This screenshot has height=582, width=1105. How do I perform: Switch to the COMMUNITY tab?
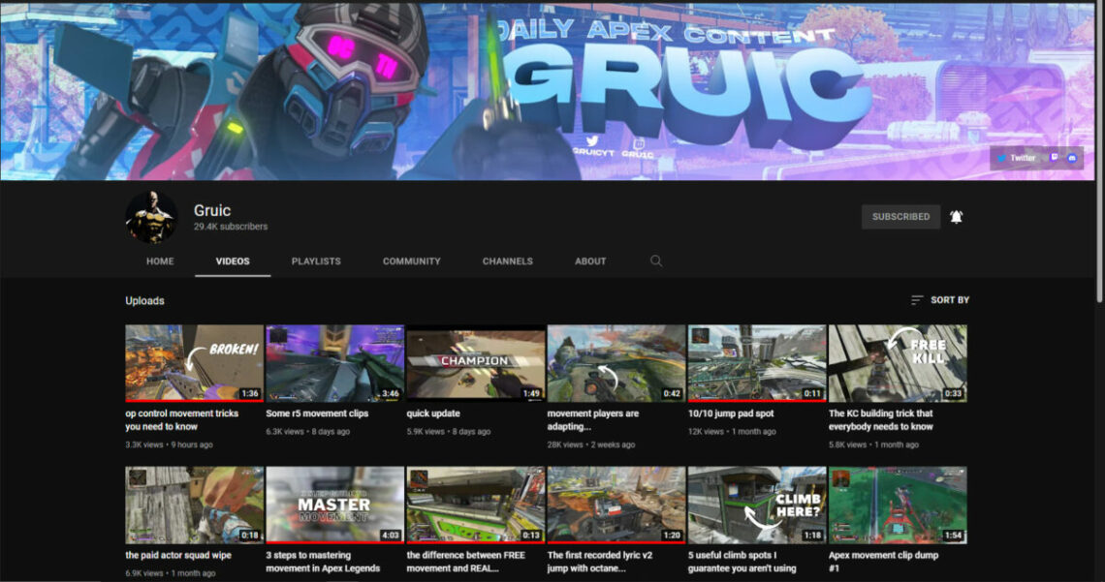click(411, 261)
